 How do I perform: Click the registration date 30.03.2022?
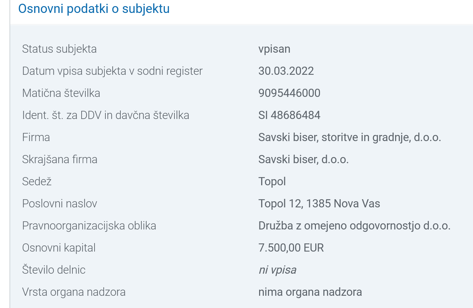[286, 71]
